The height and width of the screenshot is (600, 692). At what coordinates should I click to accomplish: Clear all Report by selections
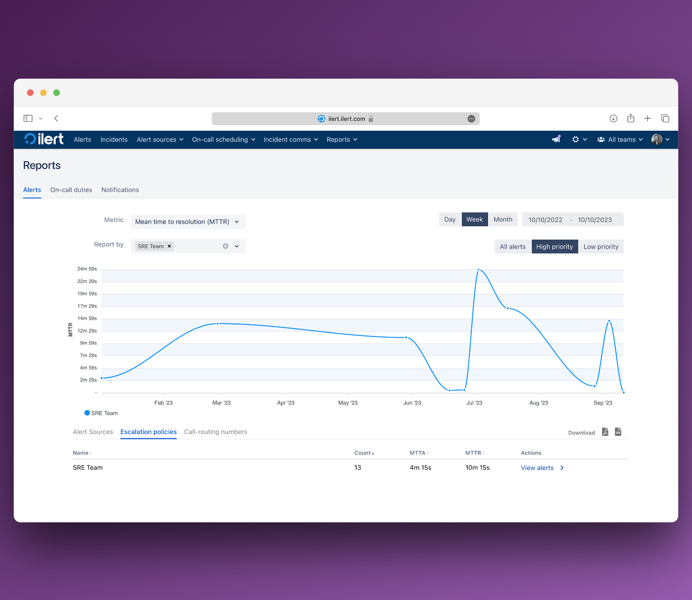point(226,246)
